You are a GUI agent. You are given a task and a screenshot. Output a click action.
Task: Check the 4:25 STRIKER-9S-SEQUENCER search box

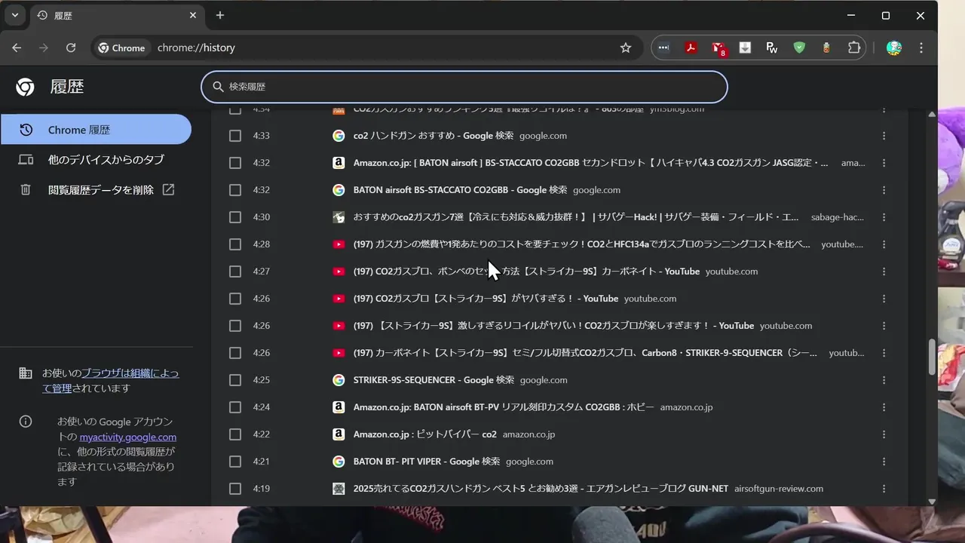(235, 380)
